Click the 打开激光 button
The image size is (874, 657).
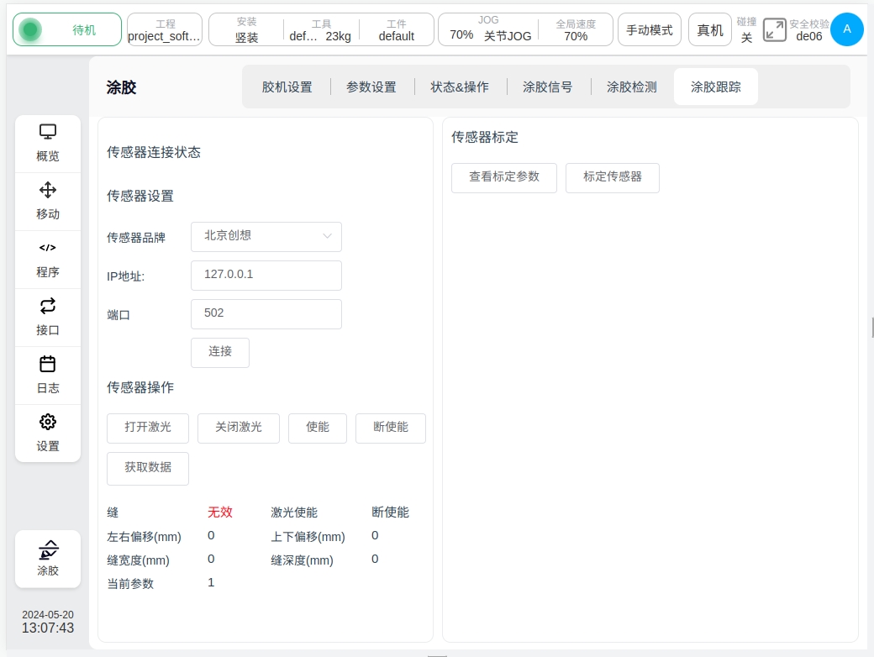pos(148,428)
